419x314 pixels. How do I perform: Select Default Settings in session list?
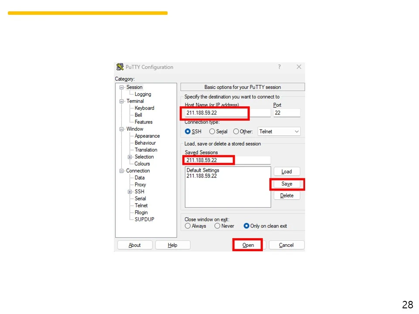(x=203, y=170)
